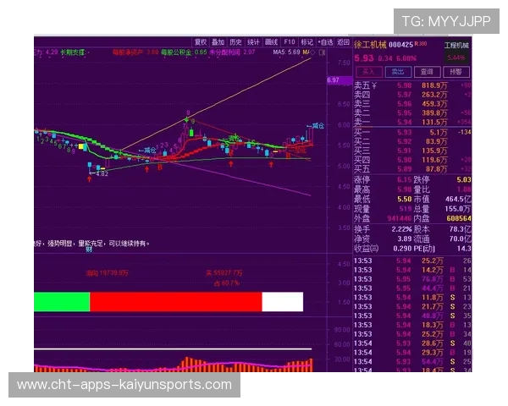
Task: Add stock via +自选 button
Action: (x=325, y=41)
